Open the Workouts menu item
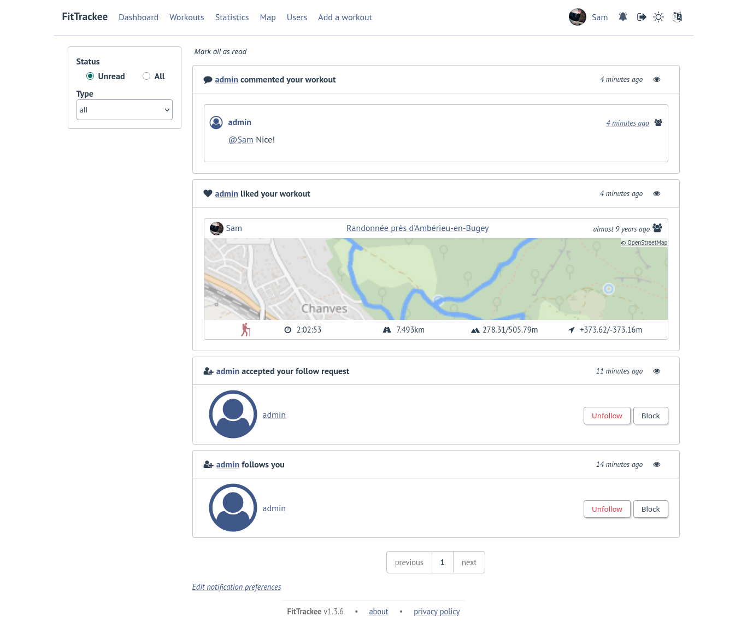Image resolution: width=747 pixels, height=622 pixels. click(x=187, y=17)
